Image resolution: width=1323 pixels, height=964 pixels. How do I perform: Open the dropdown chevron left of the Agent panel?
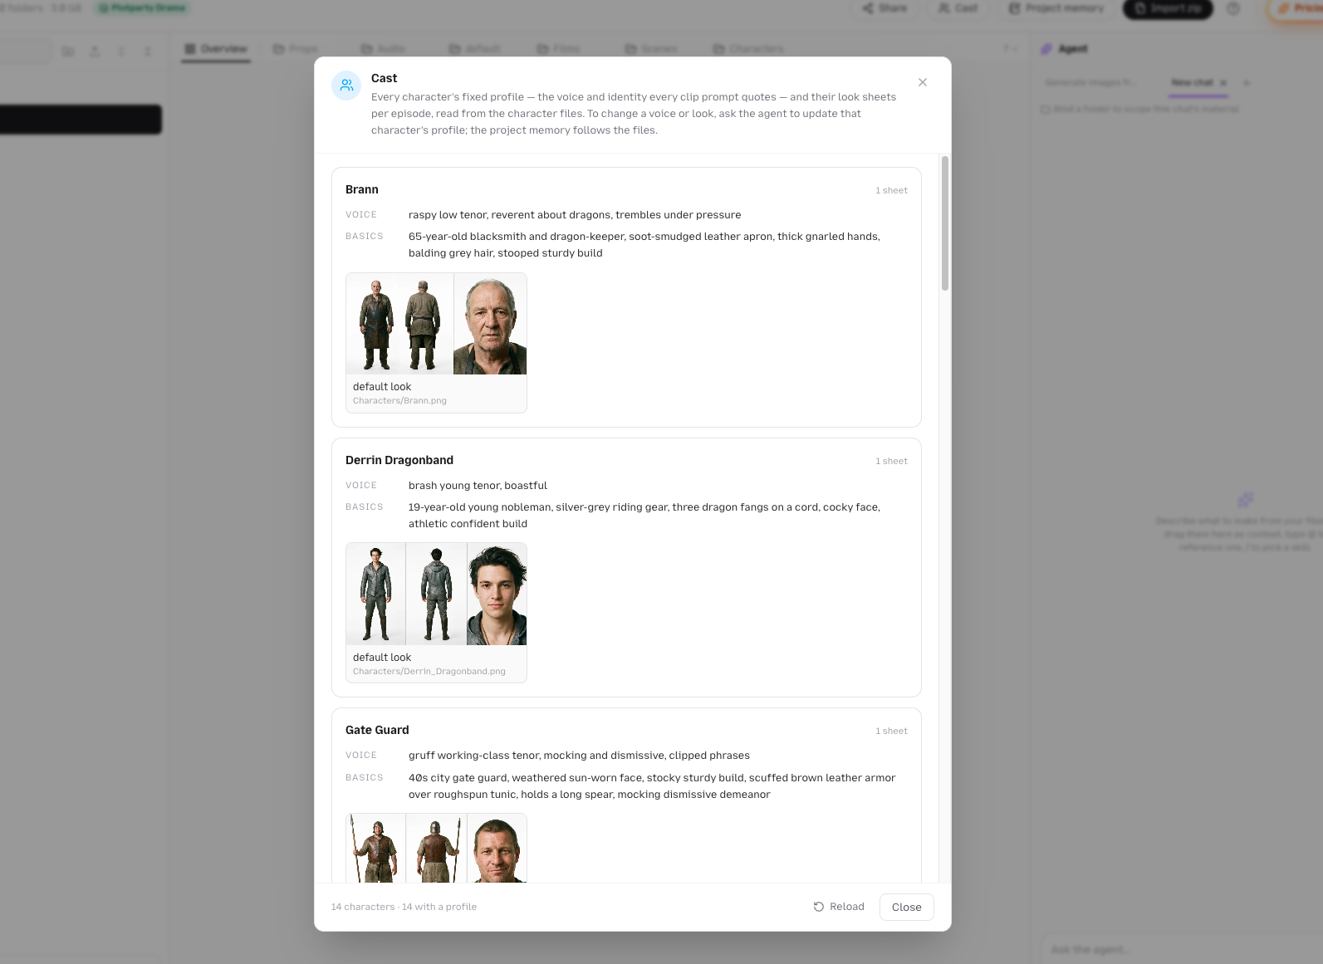pos(1010,49)
